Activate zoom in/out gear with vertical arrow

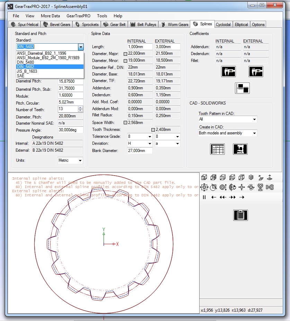tap(223, 187)
